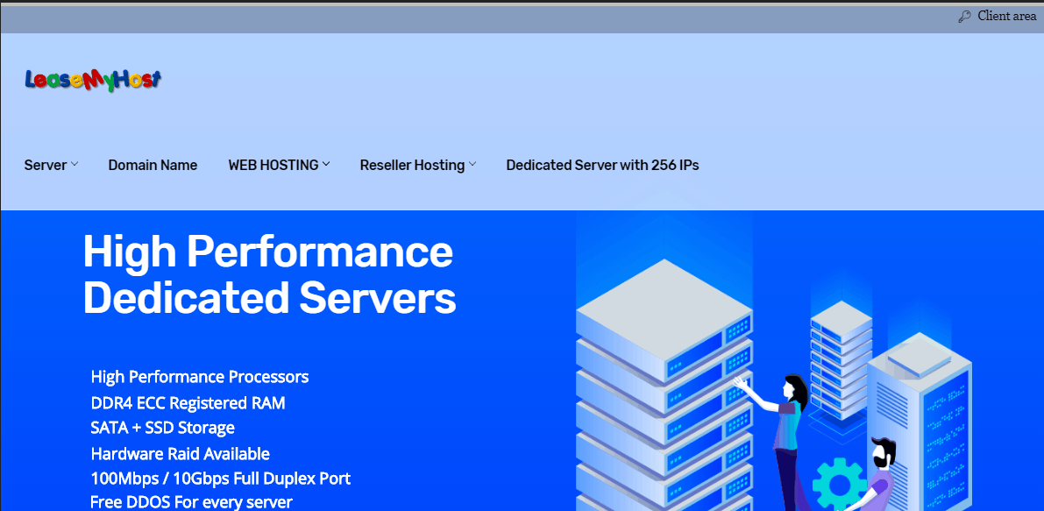Go to Domain Name page
Image resolution: width=1044 pixels, height=511 pixels.
153,165
